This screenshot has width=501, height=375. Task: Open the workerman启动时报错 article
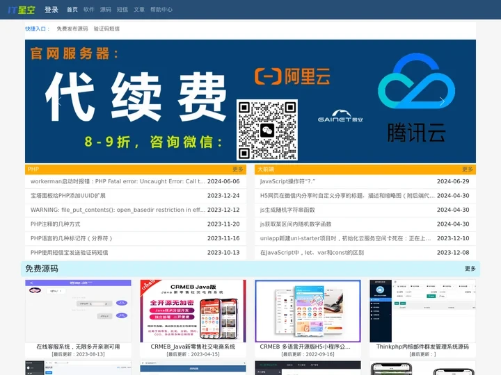[x=118, y=181]
